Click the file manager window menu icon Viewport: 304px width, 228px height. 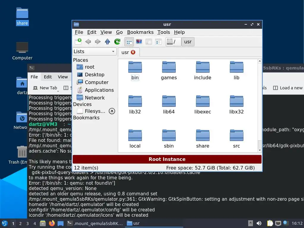click(76, 24)
